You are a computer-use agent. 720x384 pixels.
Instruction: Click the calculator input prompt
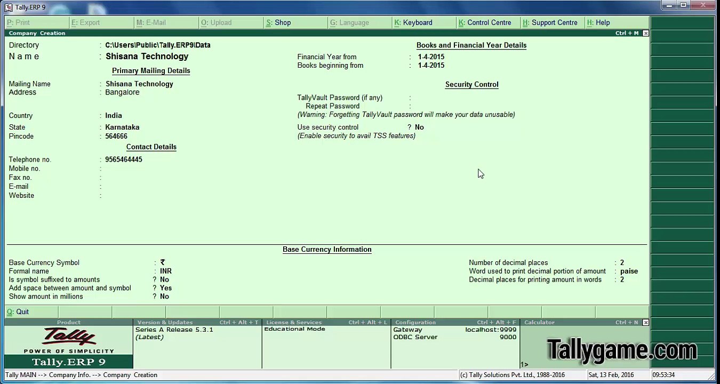point(525,365)
